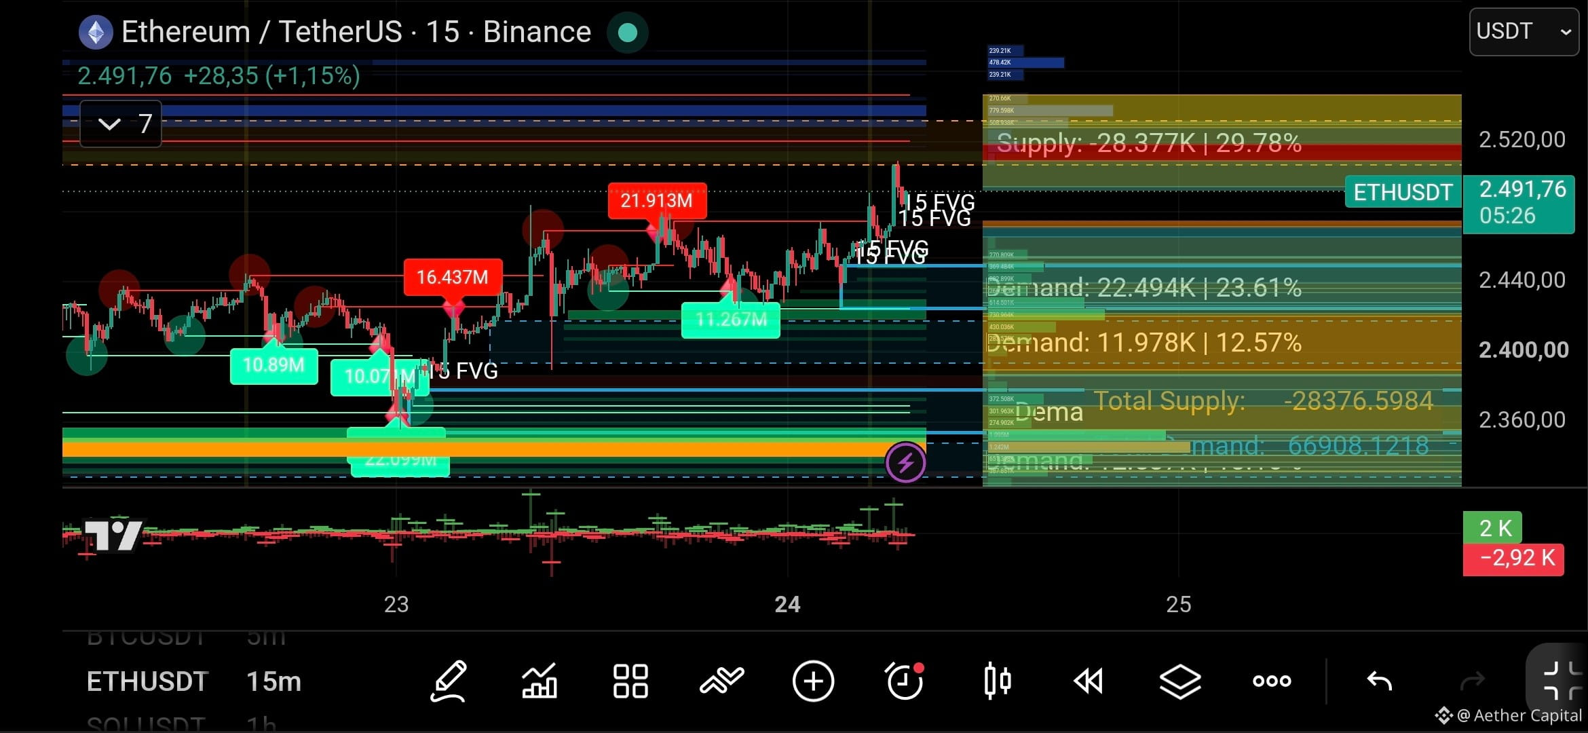The width and height of the screenshot is (1588, 733).
Task: Open the three-dots more menu
Action: pos(1272,681)
